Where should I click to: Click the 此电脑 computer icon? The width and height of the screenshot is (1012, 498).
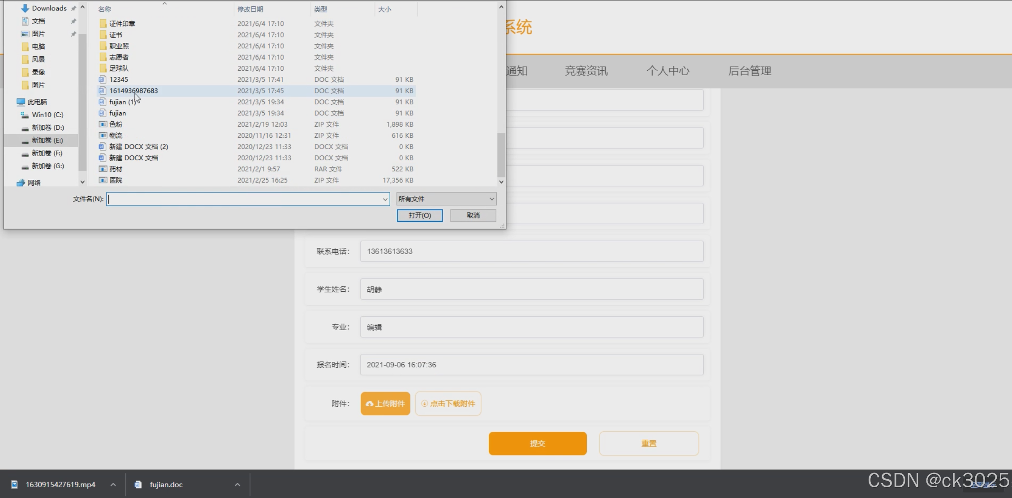pyautogui.click(x=21, y=102)
